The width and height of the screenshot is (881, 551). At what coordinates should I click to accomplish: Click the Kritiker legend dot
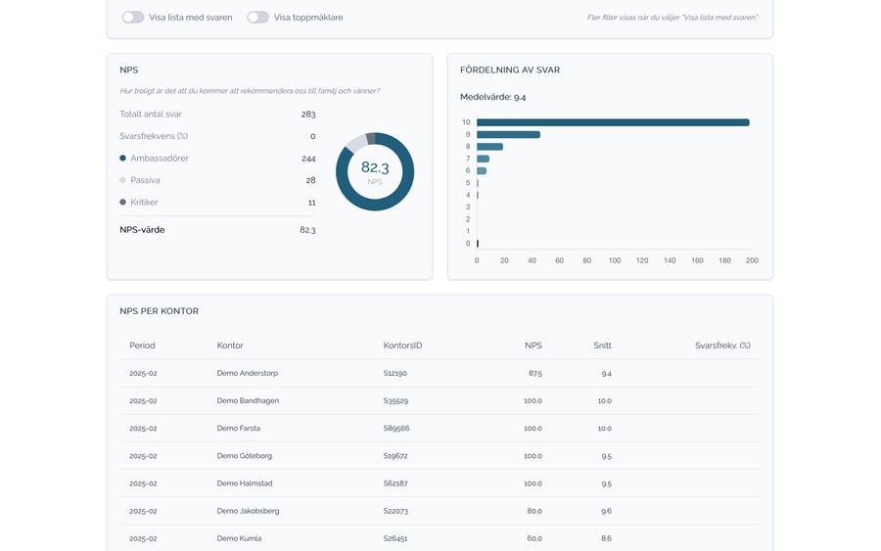pos(122,203)
